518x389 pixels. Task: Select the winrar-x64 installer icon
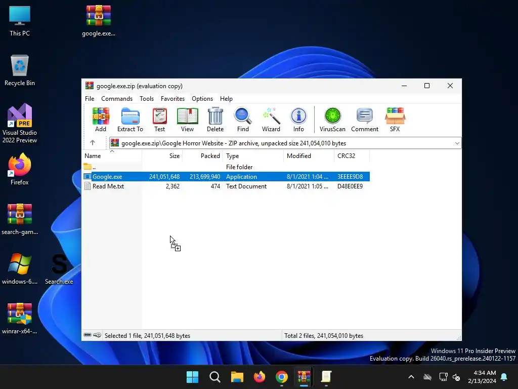coord(20,319)
